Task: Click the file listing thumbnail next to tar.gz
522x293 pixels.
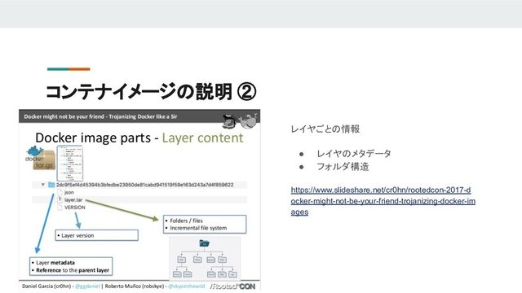Action: tap(70, 163)
